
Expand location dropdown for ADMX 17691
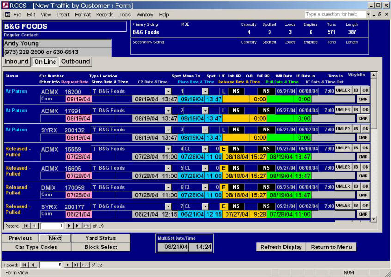(x=168, y=111)
